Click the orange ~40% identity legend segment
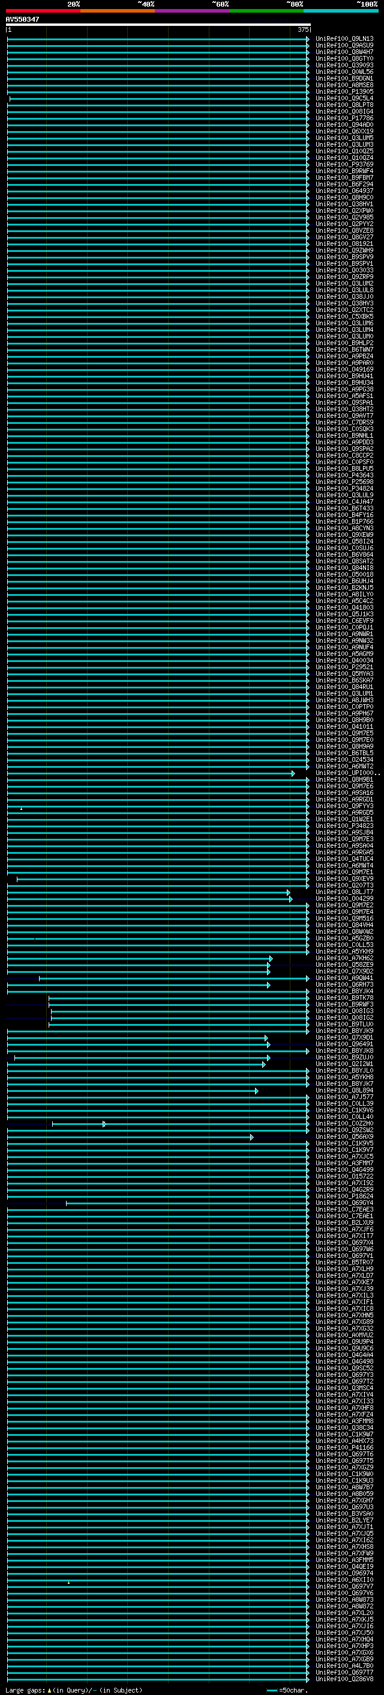This screenshot has height=1695, width=384. coord(118,11)
